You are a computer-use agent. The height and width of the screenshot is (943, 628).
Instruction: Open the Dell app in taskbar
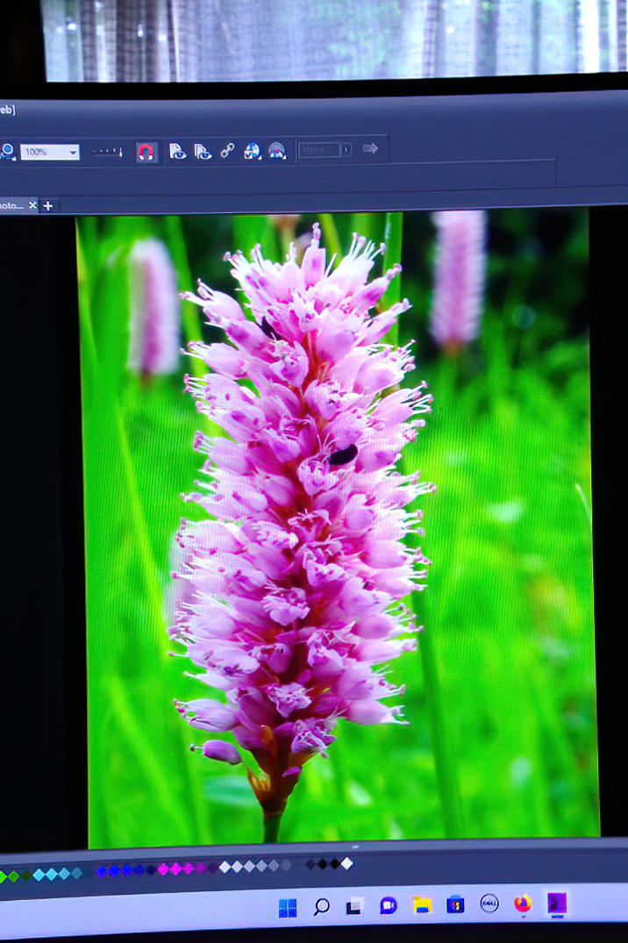pos(489,904)
